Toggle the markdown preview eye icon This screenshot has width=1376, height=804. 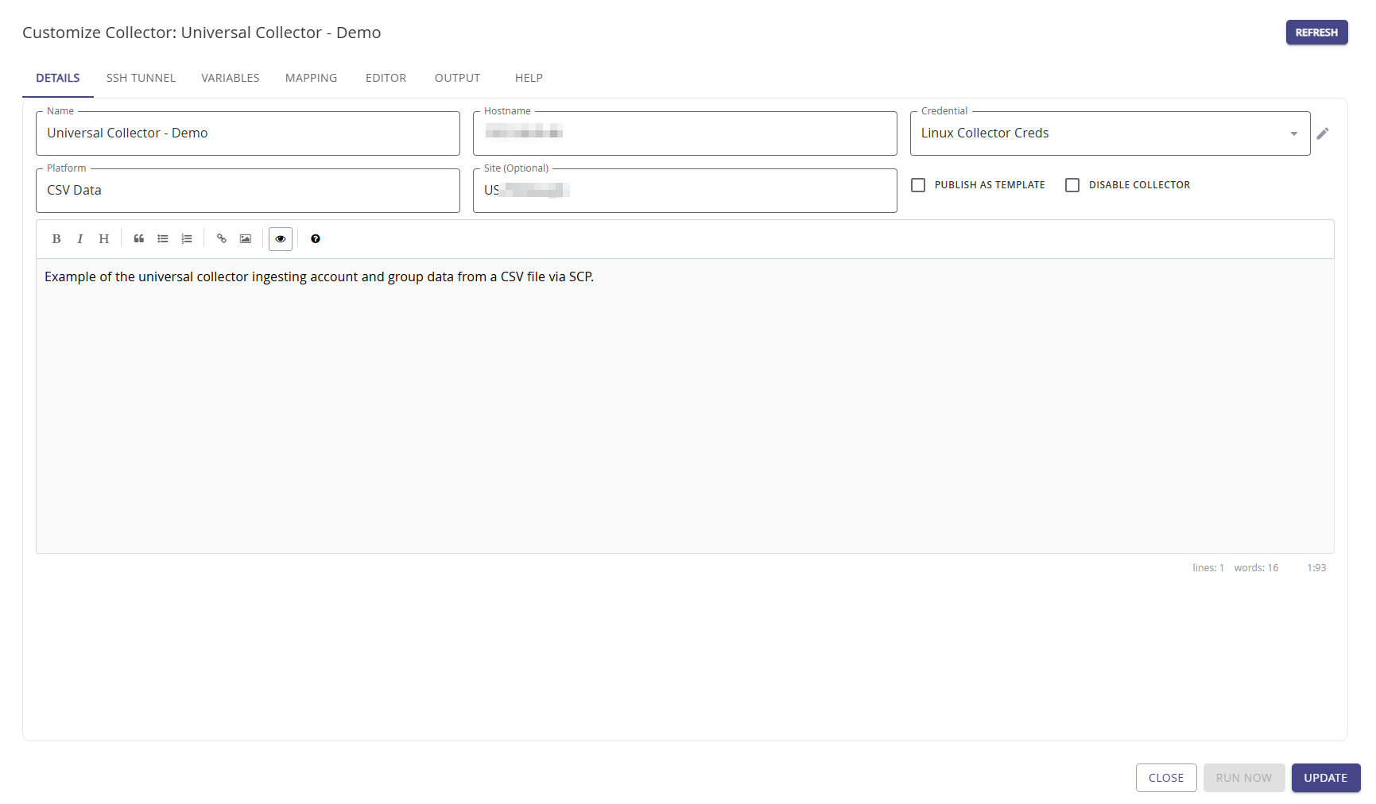[x=281, y=239]
